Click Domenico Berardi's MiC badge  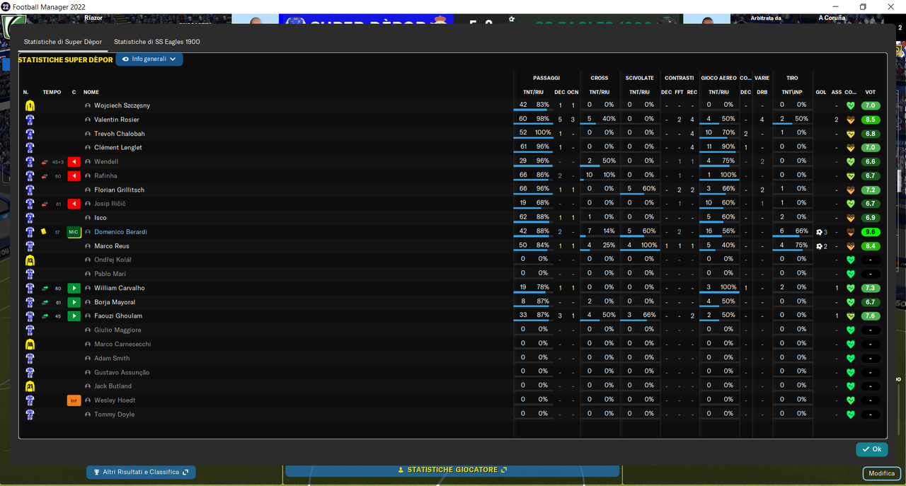point(74,232)
